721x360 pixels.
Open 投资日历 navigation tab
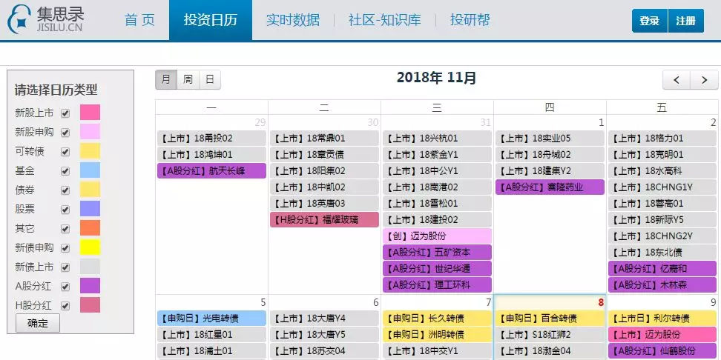pyautogui.click(x=210, y=20)
